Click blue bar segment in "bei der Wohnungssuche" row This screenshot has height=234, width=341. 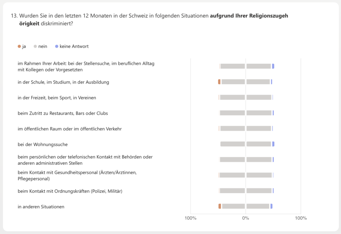pyautogui.click(x=273, y=144)
